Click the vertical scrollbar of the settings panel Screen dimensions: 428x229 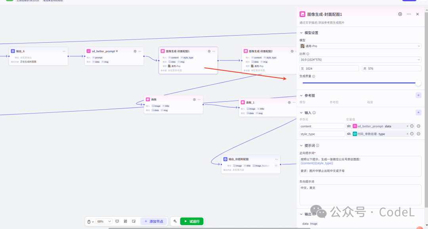click(426, 109)
